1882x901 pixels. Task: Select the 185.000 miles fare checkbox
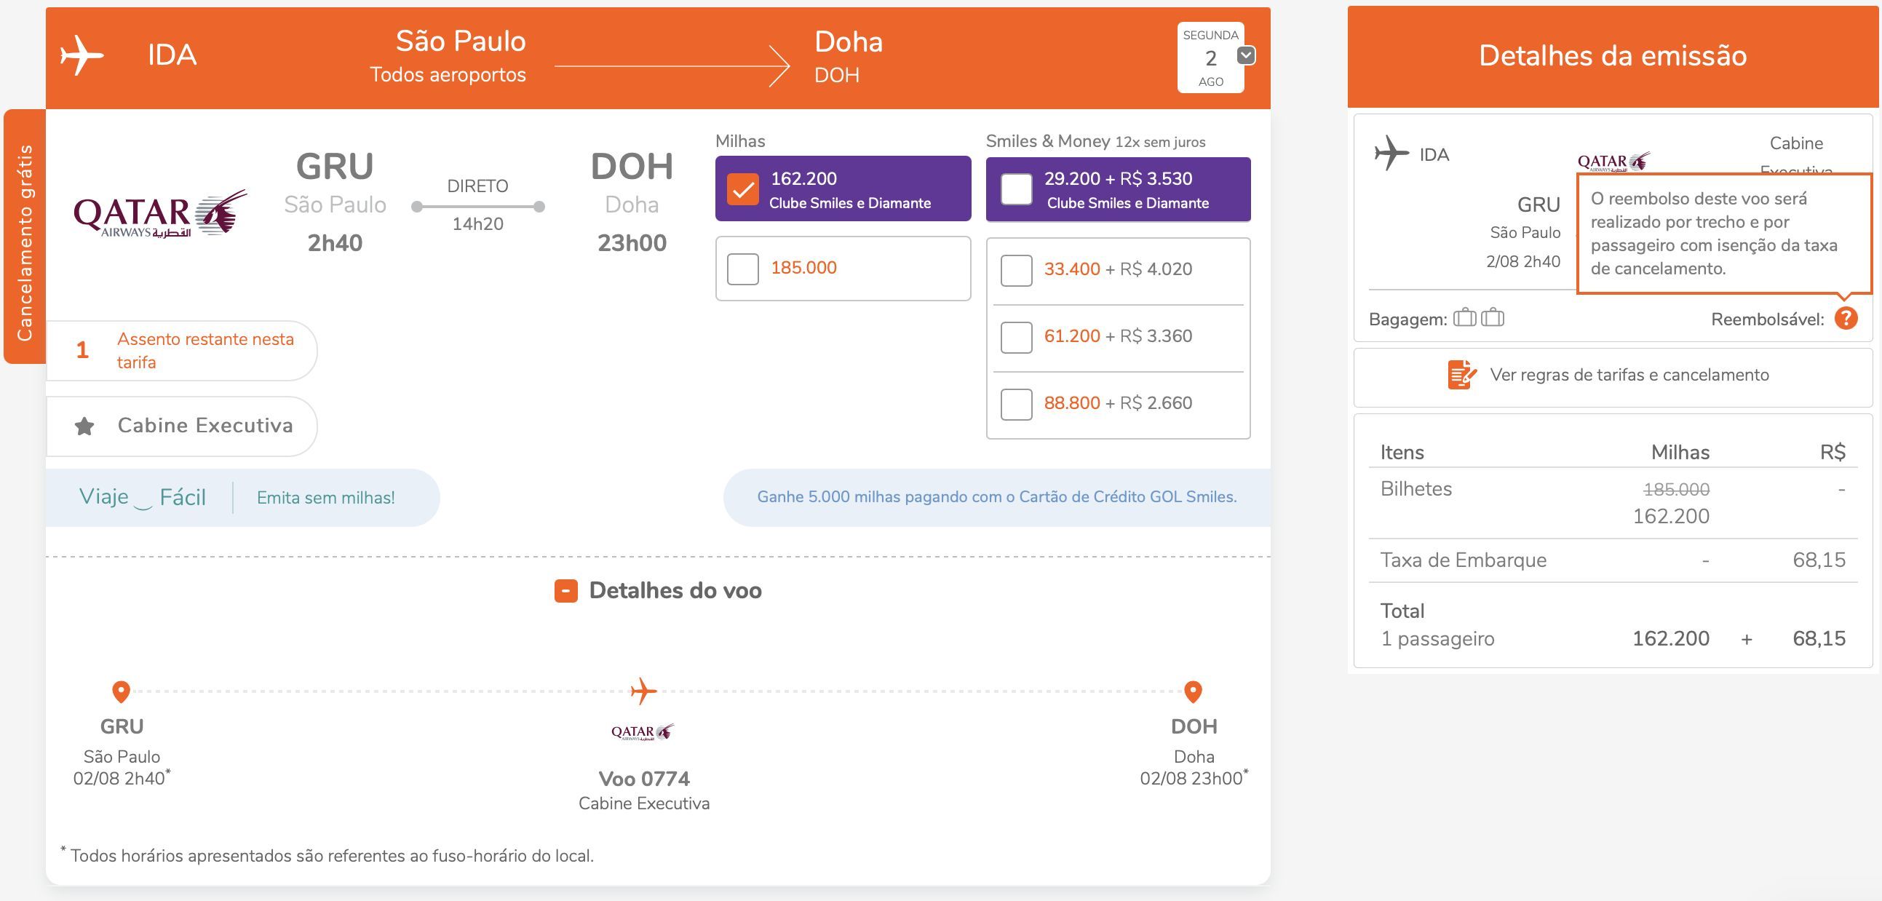(743, 269)
